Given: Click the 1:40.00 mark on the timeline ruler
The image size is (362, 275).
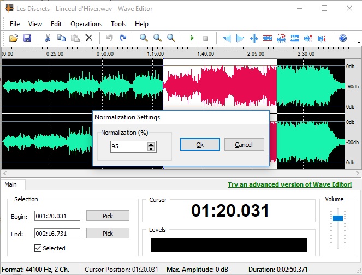Looking at the screenshot, I should (205, 54).
